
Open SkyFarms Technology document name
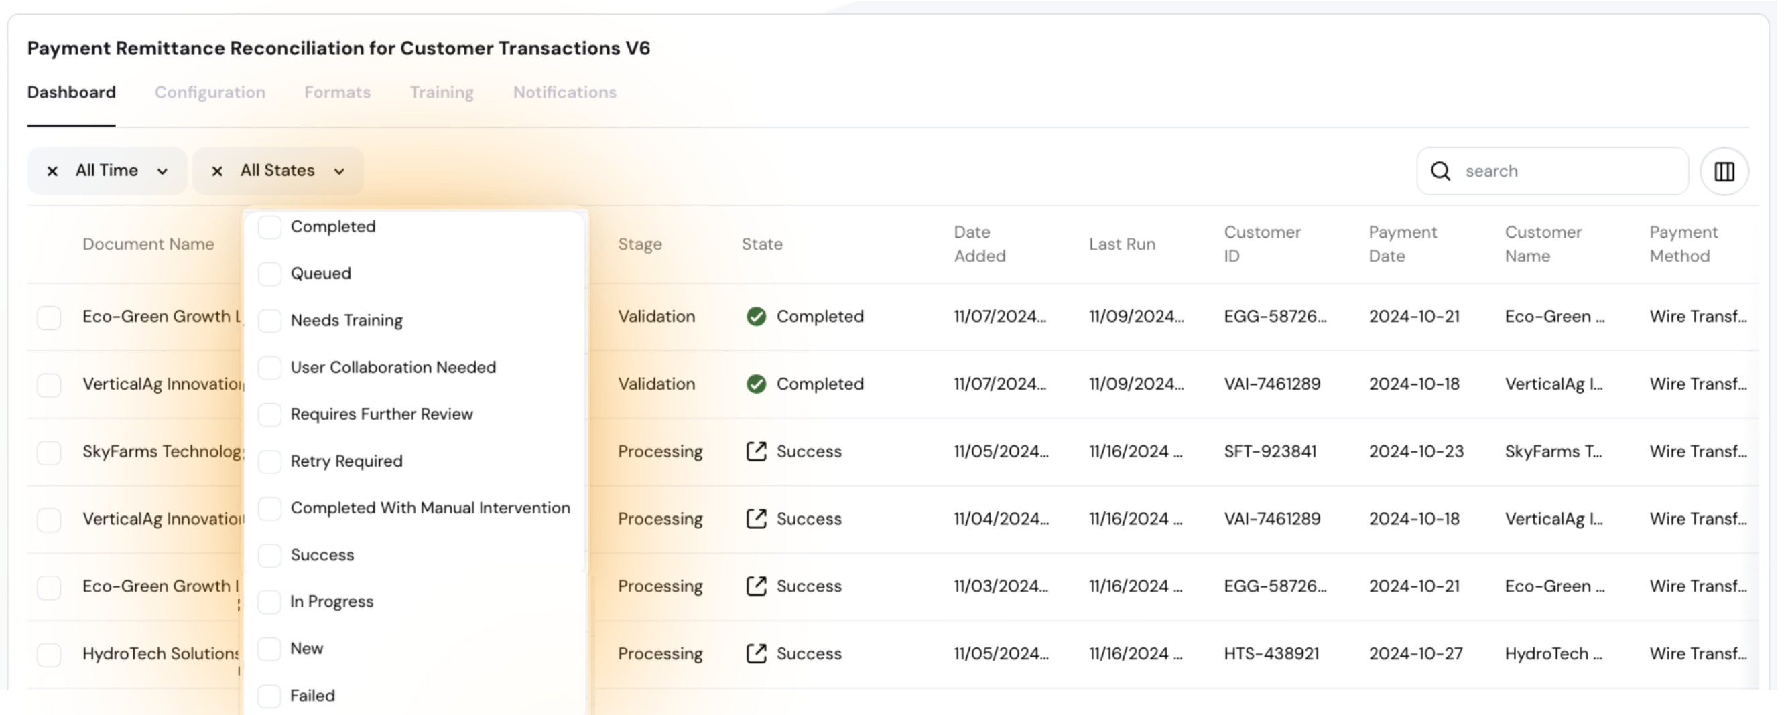pos(163,451)
